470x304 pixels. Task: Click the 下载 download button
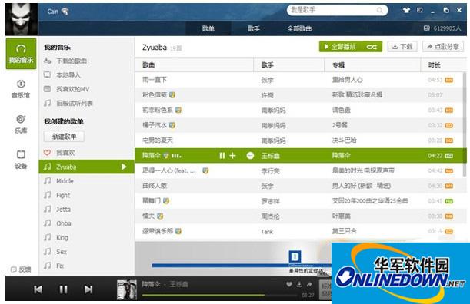click(x=402, y=47)
